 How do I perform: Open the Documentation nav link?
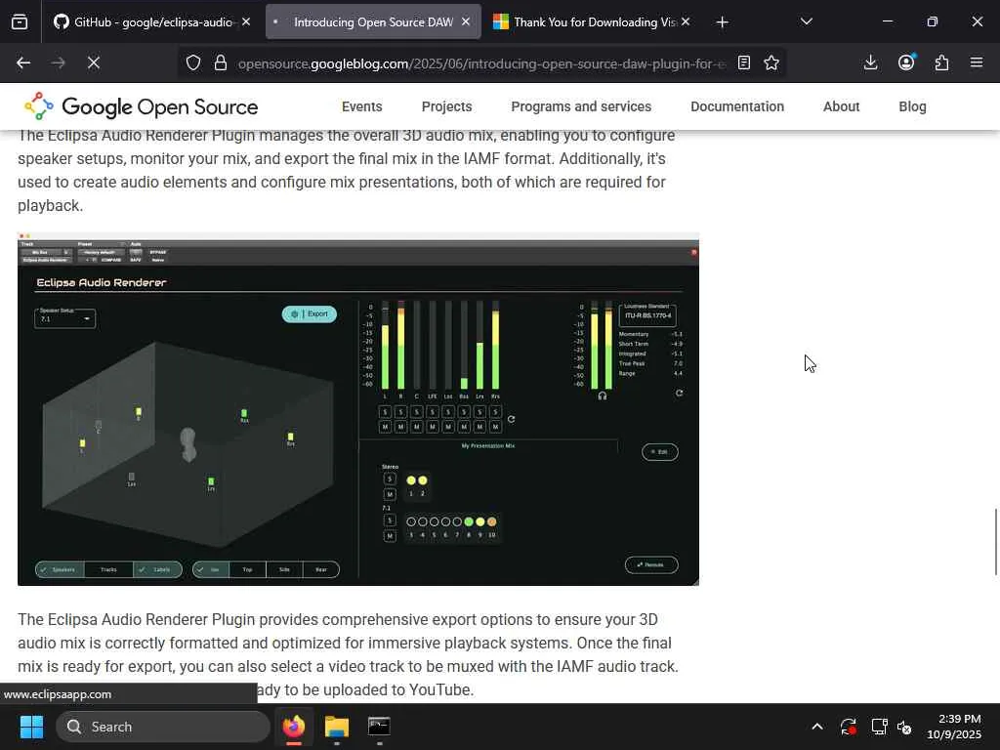point(737,106)
